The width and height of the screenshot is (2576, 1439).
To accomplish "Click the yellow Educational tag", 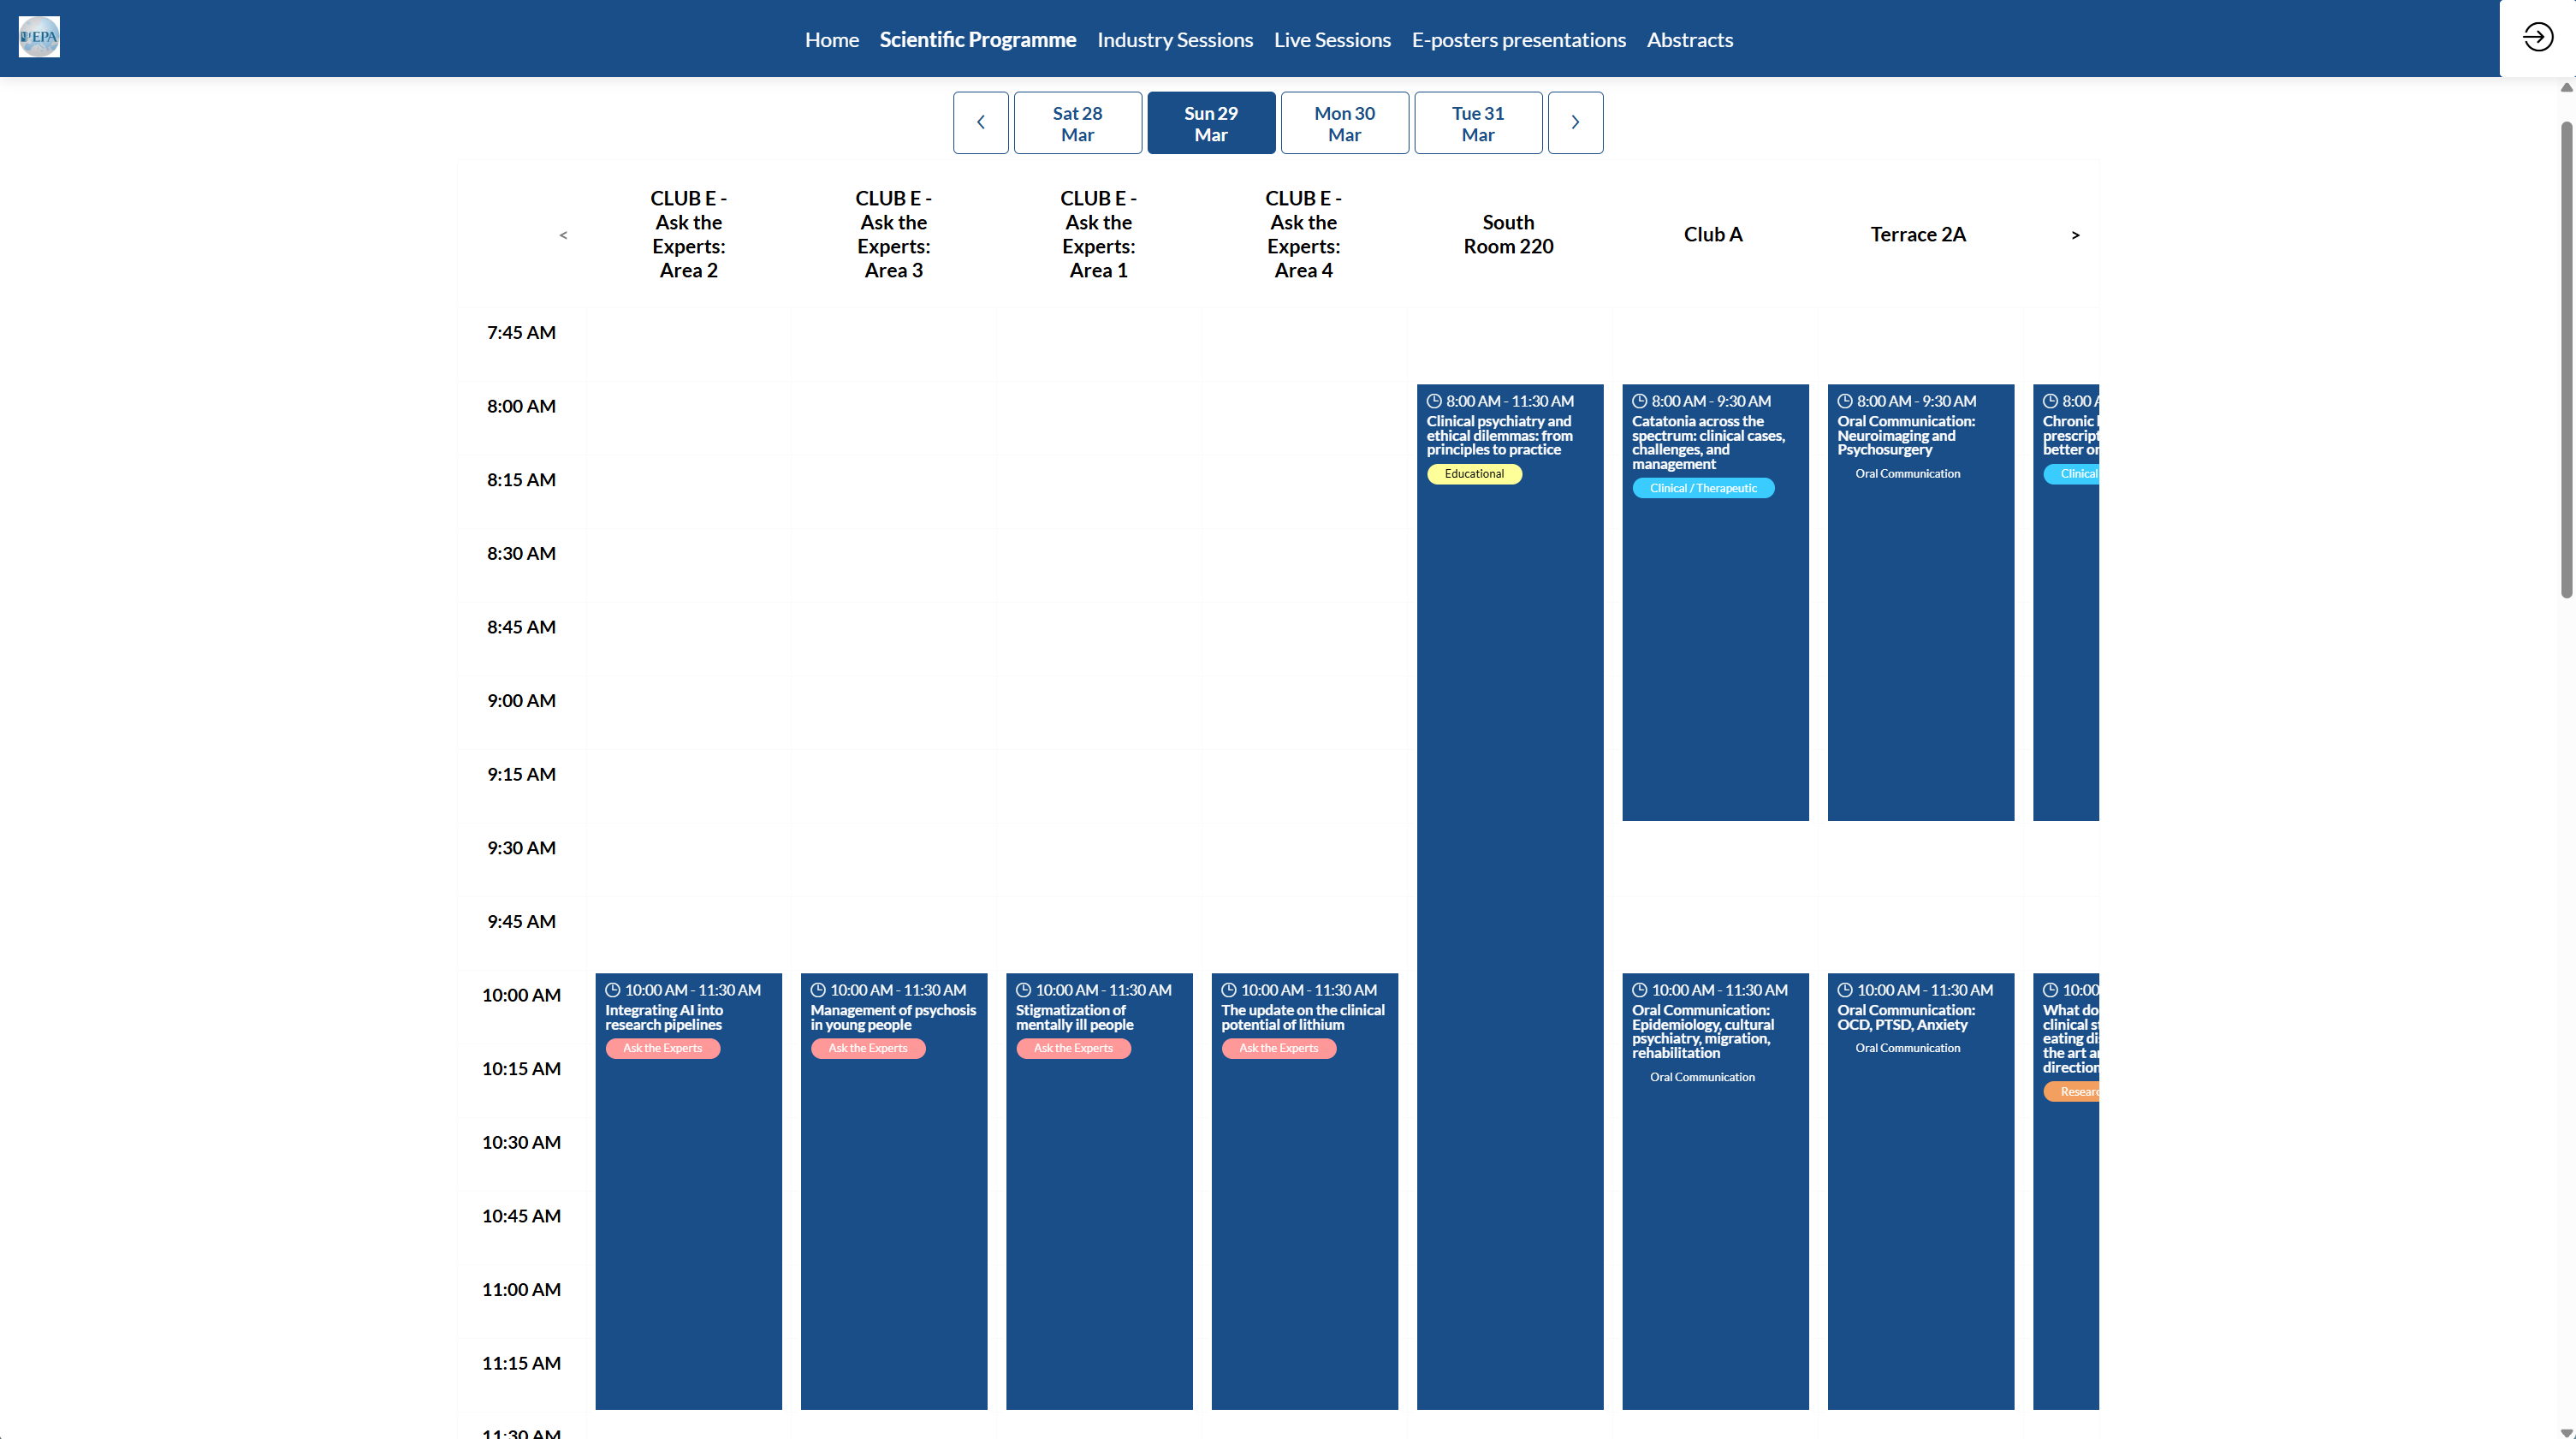I will tap(1473, 474).
